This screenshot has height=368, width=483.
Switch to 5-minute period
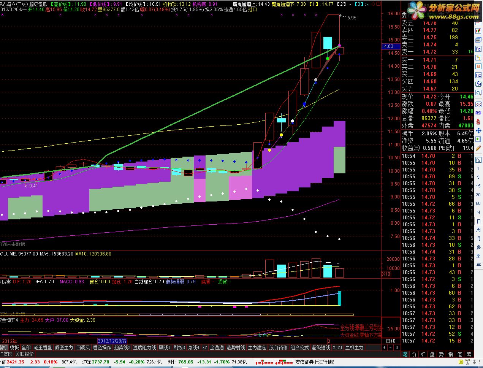tap(478, 177)
